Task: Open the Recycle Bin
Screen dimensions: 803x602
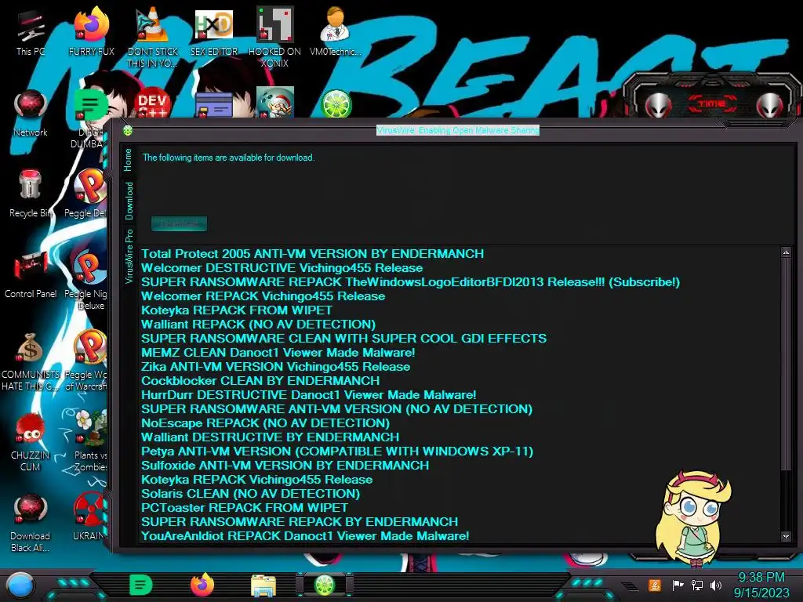Action: coord(31,194)
